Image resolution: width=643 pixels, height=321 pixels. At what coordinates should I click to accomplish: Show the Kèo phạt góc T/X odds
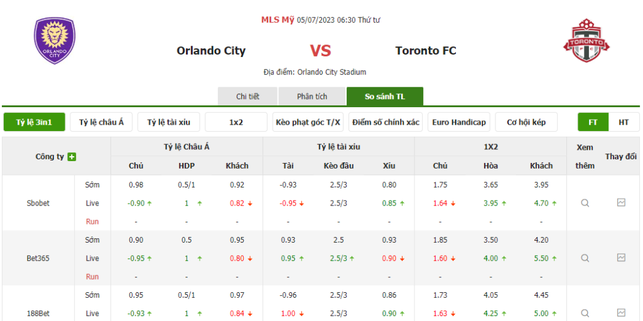(x=308, y=122)
